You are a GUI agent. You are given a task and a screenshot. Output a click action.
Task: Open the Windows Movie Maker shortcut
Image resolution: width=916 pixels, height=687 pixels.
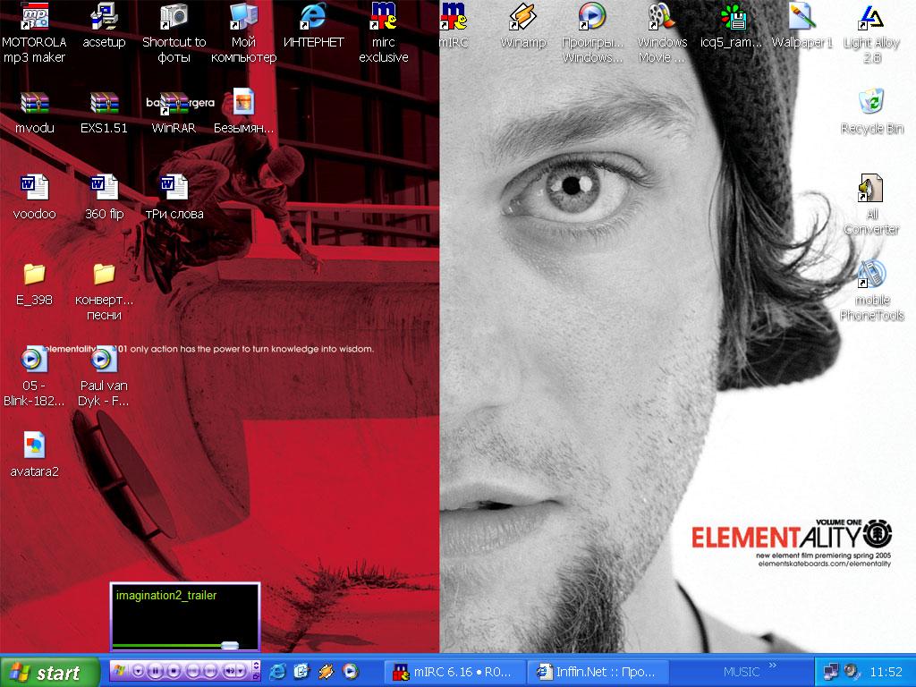pos(661,18)
